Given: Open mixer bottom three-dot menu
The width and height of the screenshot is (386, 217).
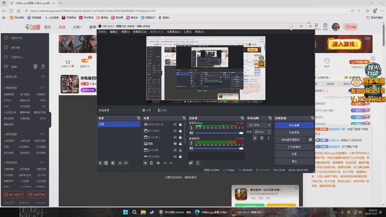Looking at the screenshot, I should pos(198,163).
